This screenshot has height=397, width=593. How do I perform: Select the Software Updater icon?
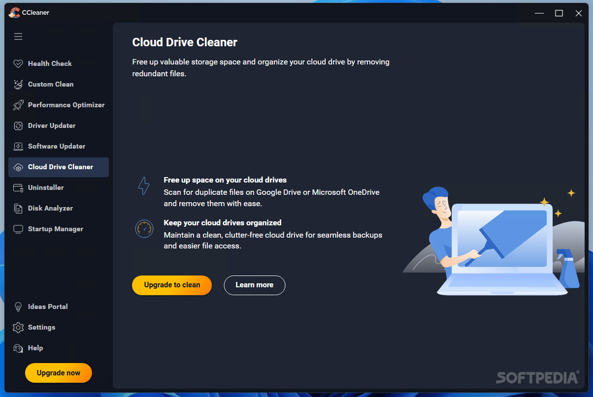click(x=18, y=146)
